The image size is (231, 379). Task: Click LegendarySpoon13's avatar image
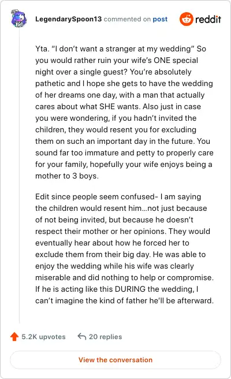pyautogui.click(x=18, y=18)
